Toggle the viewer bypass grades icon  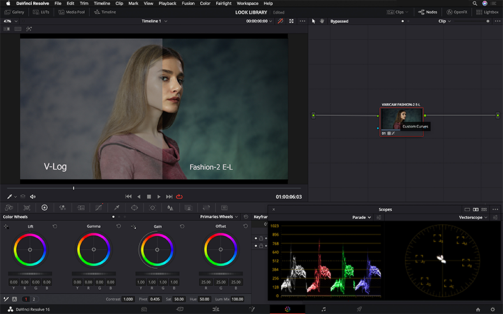(x=281, y=21)
